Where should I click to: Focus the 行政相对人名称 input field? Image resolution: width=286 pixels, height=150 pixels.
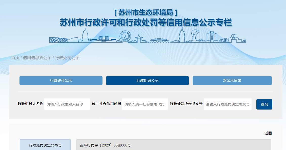coord(67,104)
